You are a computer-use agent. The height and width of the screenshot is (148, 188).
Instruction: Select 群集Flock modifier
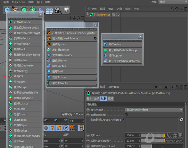[25, 49]
